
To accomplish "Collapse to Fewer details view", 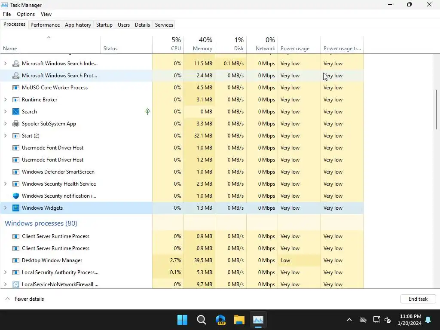I will click(24, 299).
